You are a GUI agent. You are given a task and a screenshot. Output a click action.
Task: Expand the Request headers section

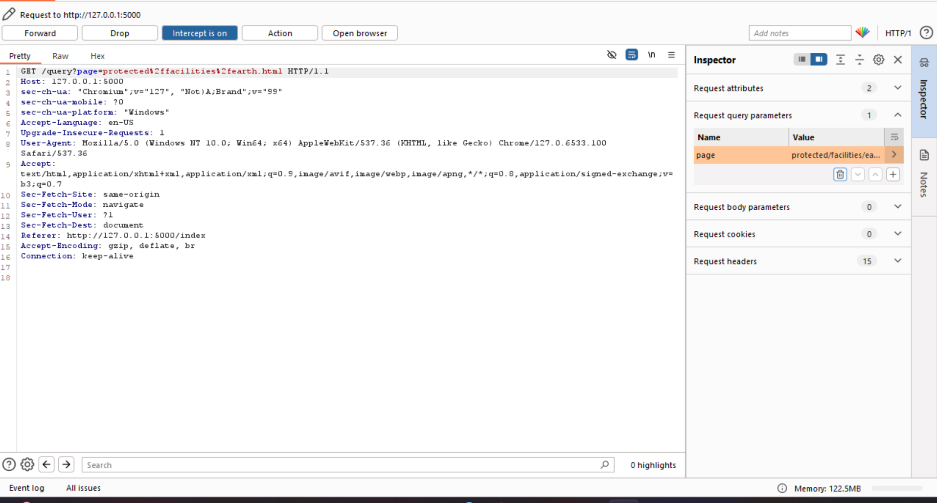[897, 261]
